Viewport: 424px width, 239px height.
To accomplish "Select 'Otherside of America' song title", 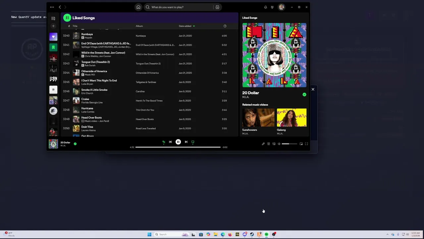I will tap(94, 71).
